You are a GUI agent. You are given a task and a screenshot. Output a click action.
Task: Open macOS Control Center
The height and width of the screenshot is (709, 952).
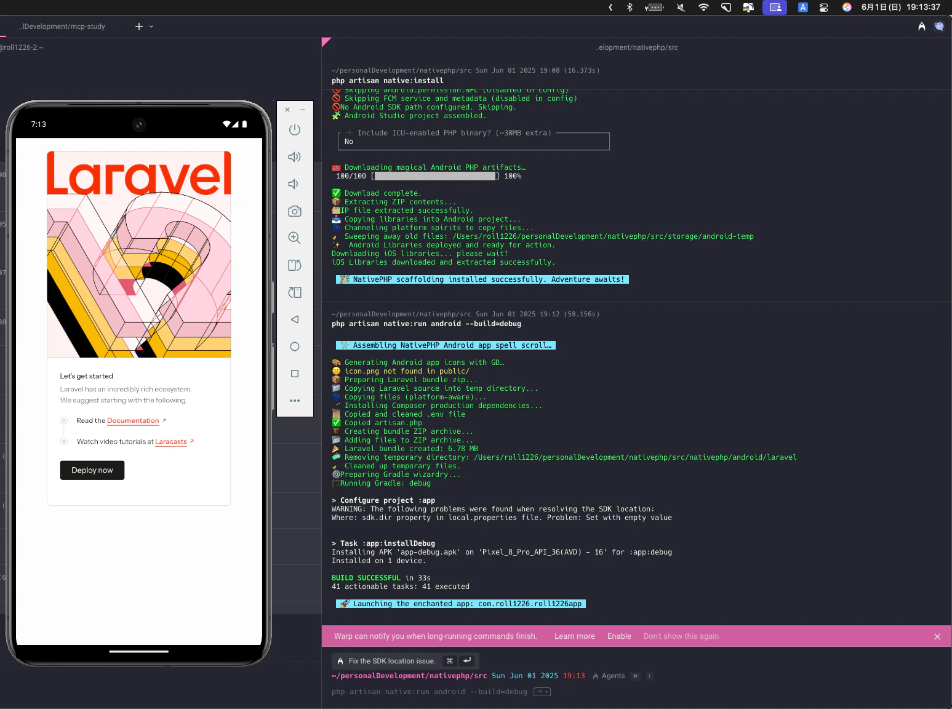[x=824, y=7]
